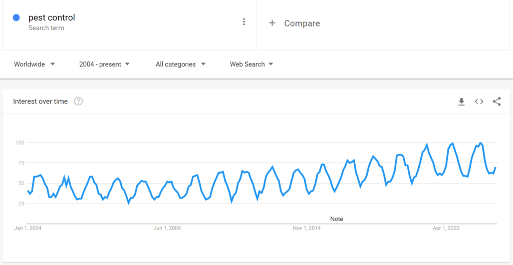
Task: Click the Search term subtitle label
Action: (x=46, y=28)
